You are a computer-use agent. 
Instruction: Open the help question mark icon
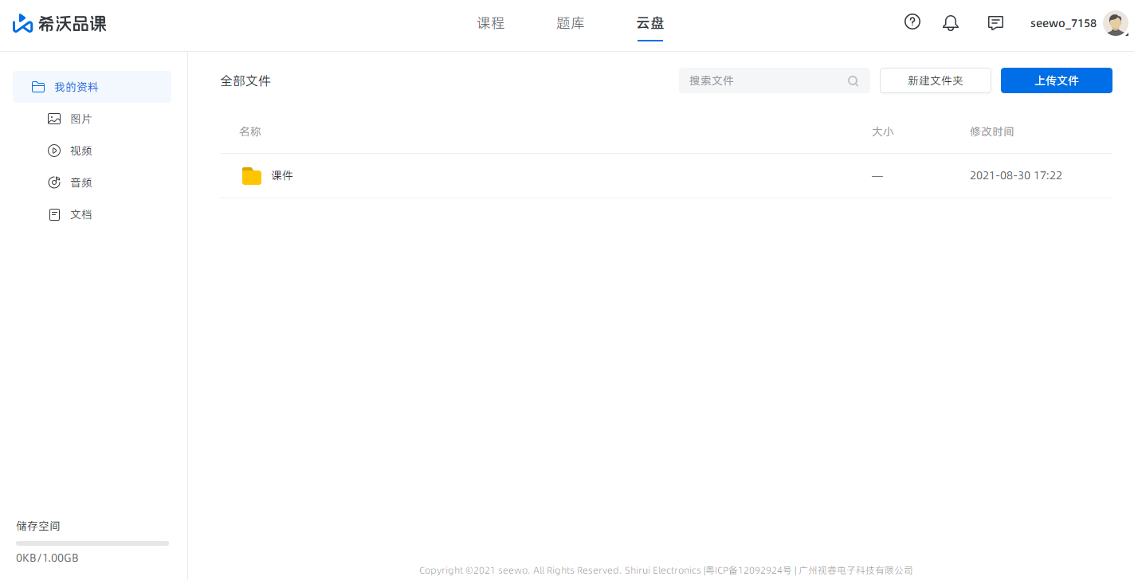tap(912, 22)
